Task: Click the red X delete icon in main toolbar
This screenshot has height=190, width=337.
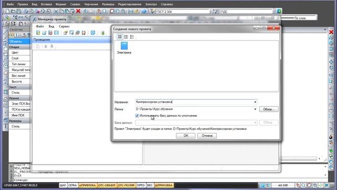Action: coord(78,11)
